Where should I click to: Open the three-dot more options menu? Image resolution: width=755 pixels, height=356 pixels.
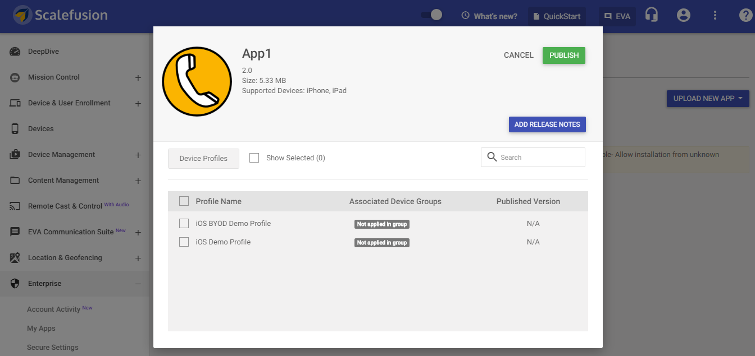[715, 15]
